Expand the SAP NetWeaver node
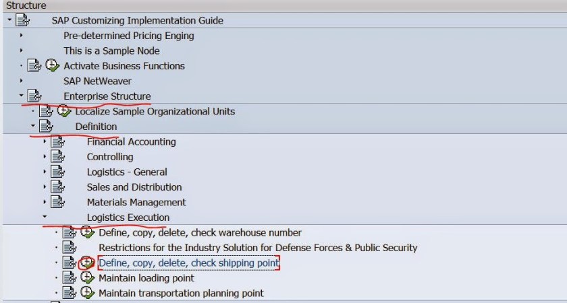This screenshot has height=303, width=567. 21,81
